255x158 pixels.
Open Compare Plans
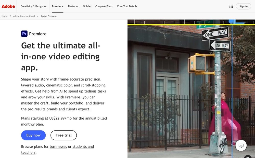pos(104,6)
